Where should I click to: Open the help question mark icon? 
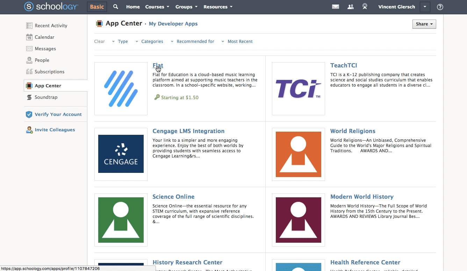(x=440, y=7)
